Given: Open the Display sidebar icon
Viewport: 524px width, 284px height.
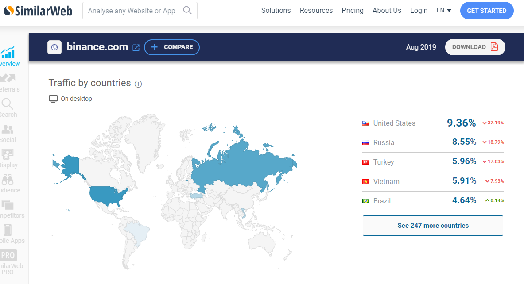Looking at the screenshot, I should click(8, 154).
